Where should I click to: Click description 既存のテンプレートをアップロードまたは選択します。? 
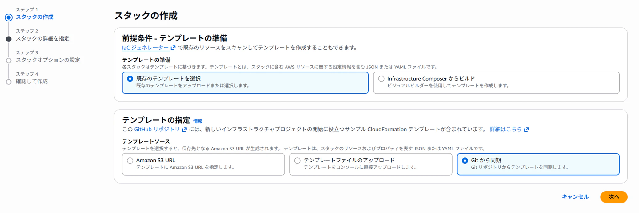point(193,86)
